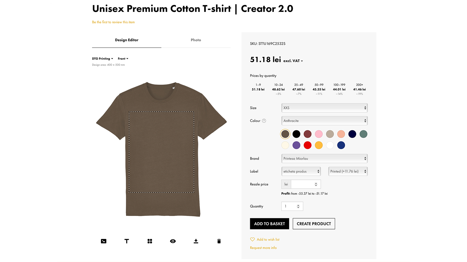Switch to the Photo tab
Viewport: 467px width, 262px height.
pos(196,40)
